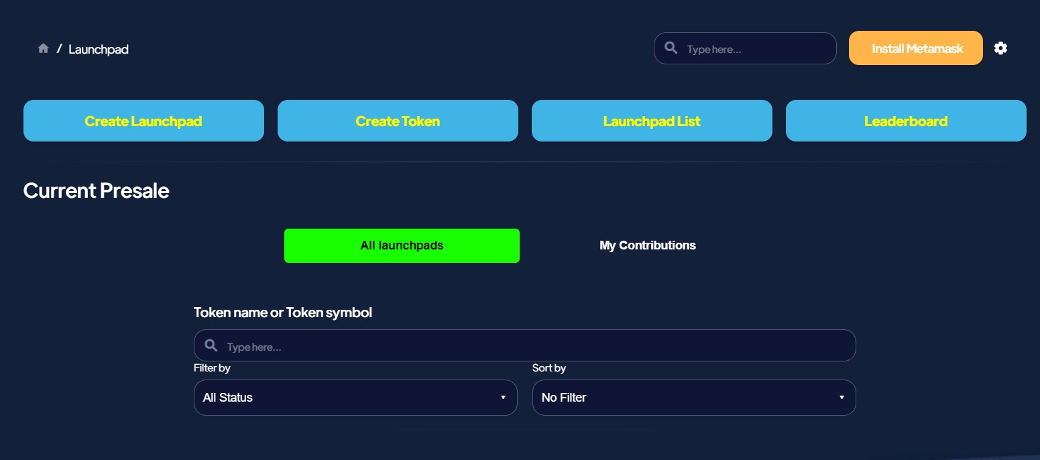Click the home icon in breadcrumb
The width and height of the screenshot is (1040, 460).
[44, 48]
